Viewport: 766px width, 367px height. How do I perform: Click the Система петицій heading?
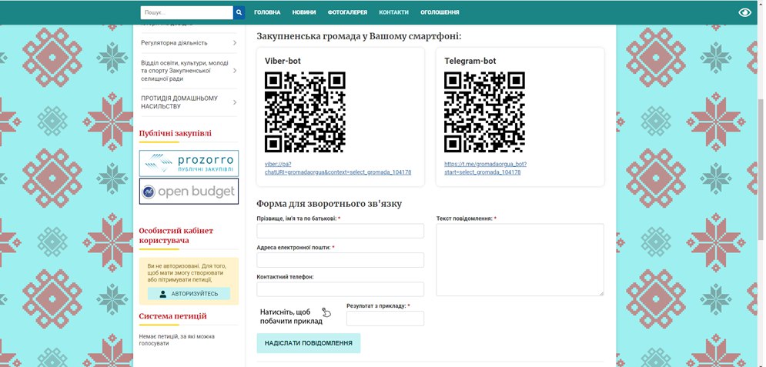173,316
